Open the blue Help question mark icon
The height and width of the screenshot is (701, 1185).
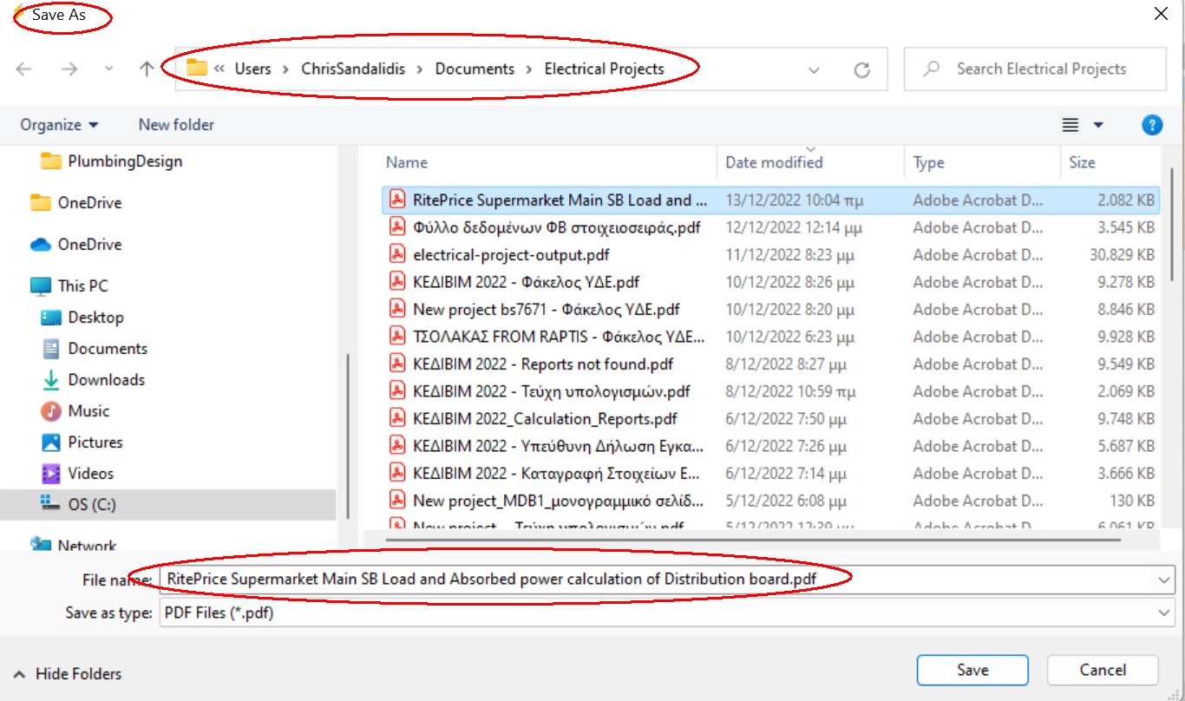click(x=1151, y=125)
